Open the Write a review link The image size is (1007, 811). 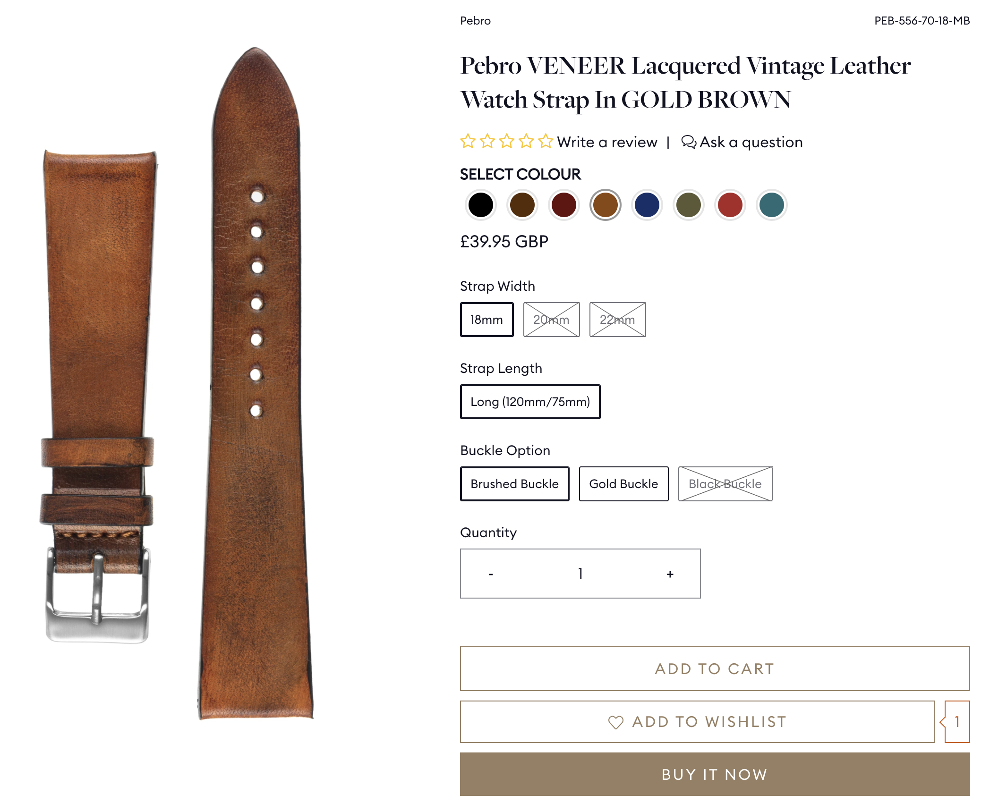tap(607, 142)
